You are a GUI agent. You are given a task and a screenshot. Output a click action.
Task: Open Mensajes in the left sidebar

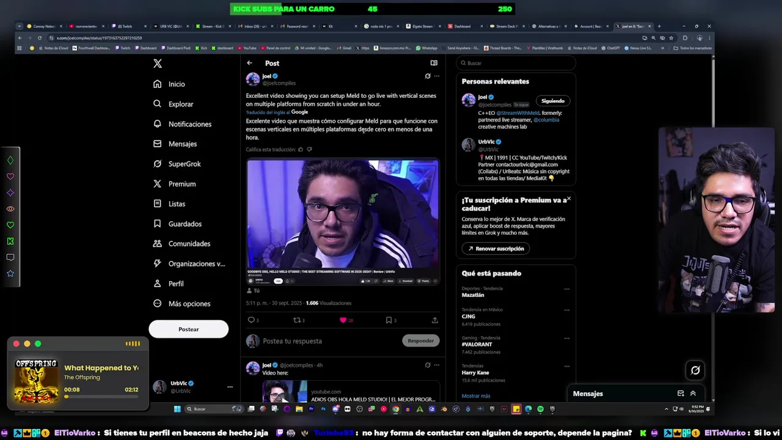[x=175, y=144]
